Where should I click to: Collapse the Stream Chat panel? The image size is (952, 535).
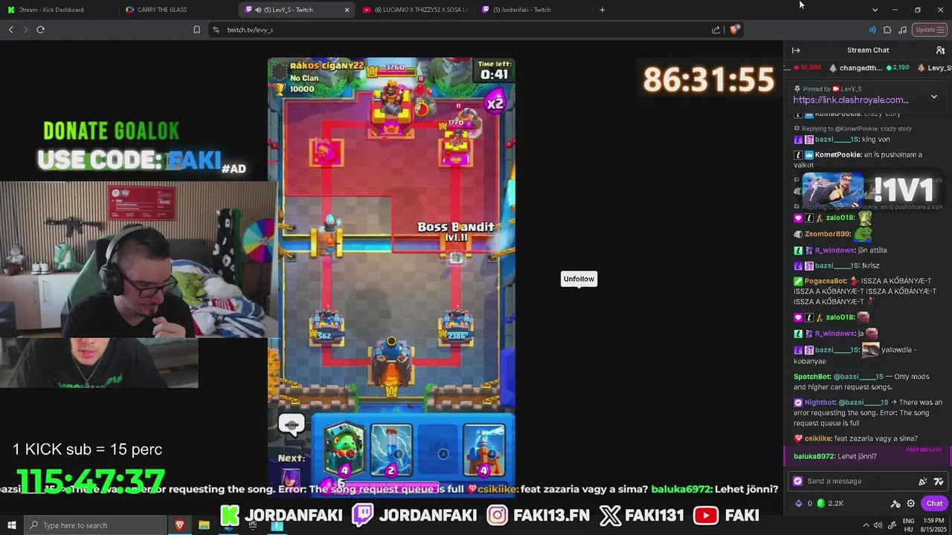click(796, 51)
